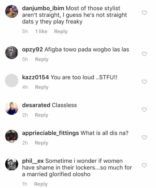
Task: Like danjumbo_ibim's comment with heart icon
Action: tap(144, 13)
